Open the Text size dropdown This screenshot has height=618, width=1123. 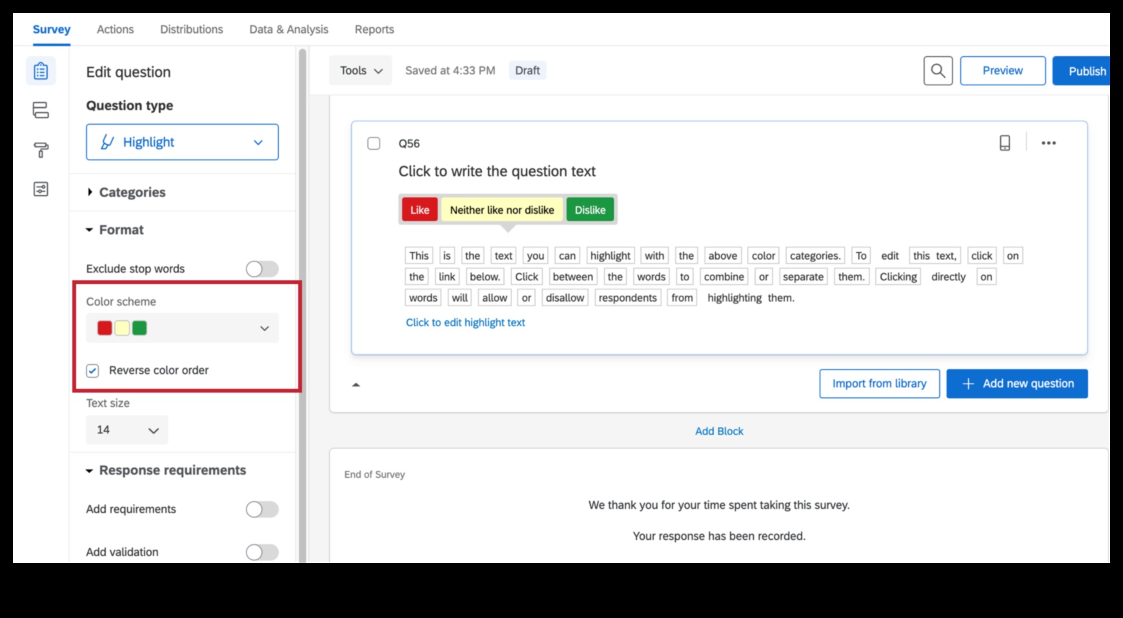(126, 430)
